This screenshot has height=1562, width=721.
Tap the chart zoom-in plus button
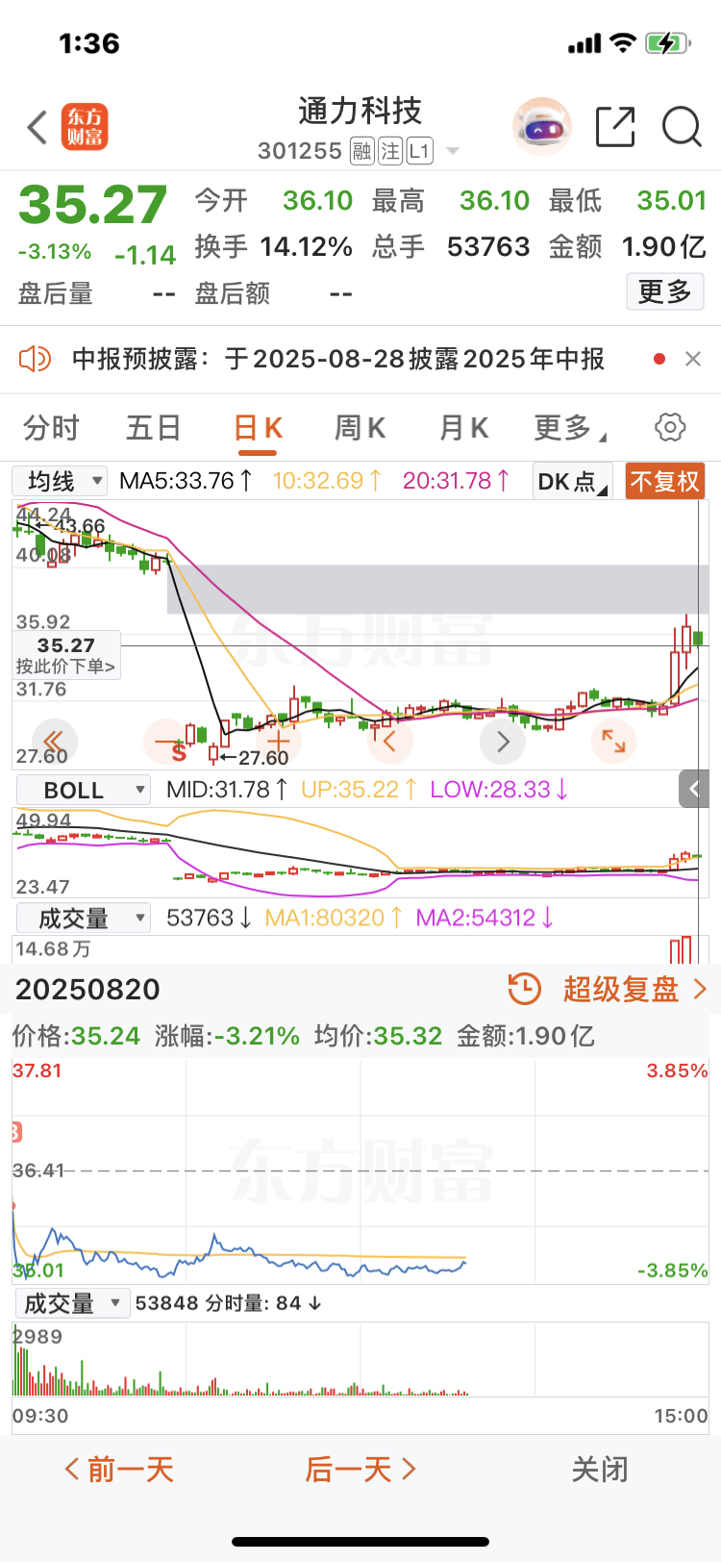tap(279, 742)
